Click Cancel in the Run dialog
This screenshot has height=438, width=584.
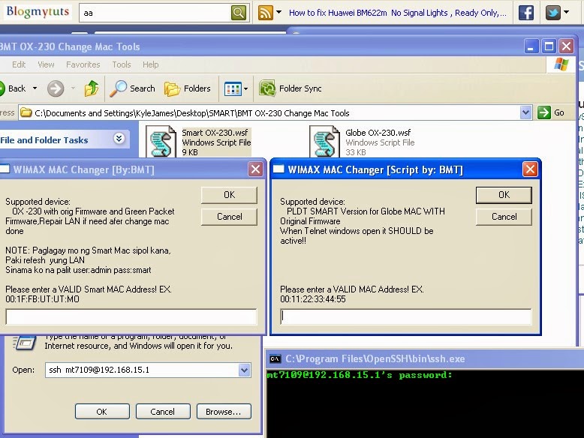tap(163, 412)
